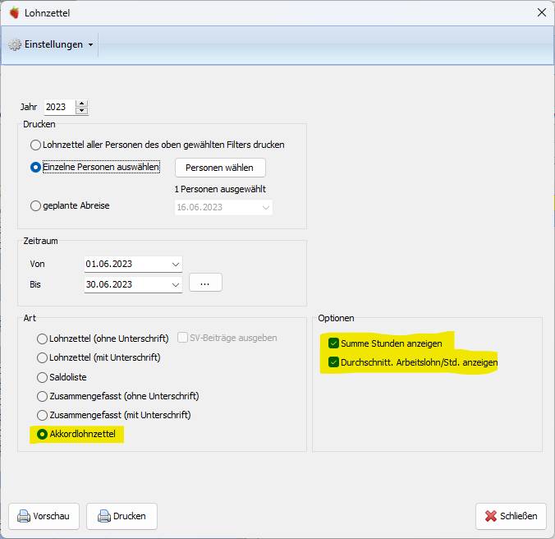555x539 pixels.
Task: Click the printer icon on Drucken button
Action: pyautogui.click(x=104, y=516)
